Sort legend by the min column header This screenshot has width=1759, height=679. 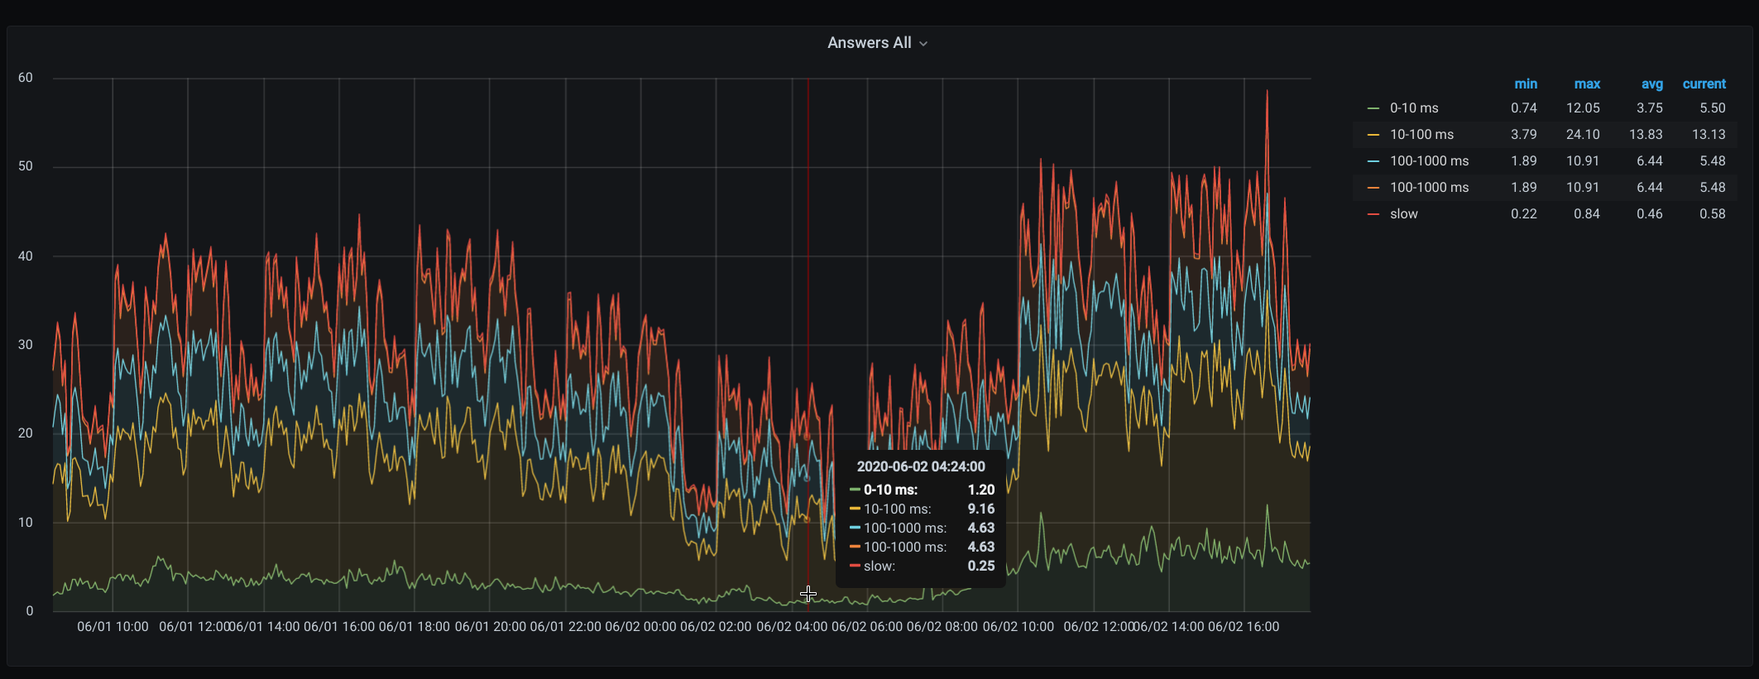1526,84
